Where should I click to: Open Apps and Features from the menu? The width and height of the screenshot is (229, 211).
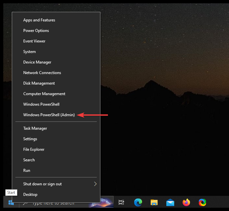tap(56, 20)
